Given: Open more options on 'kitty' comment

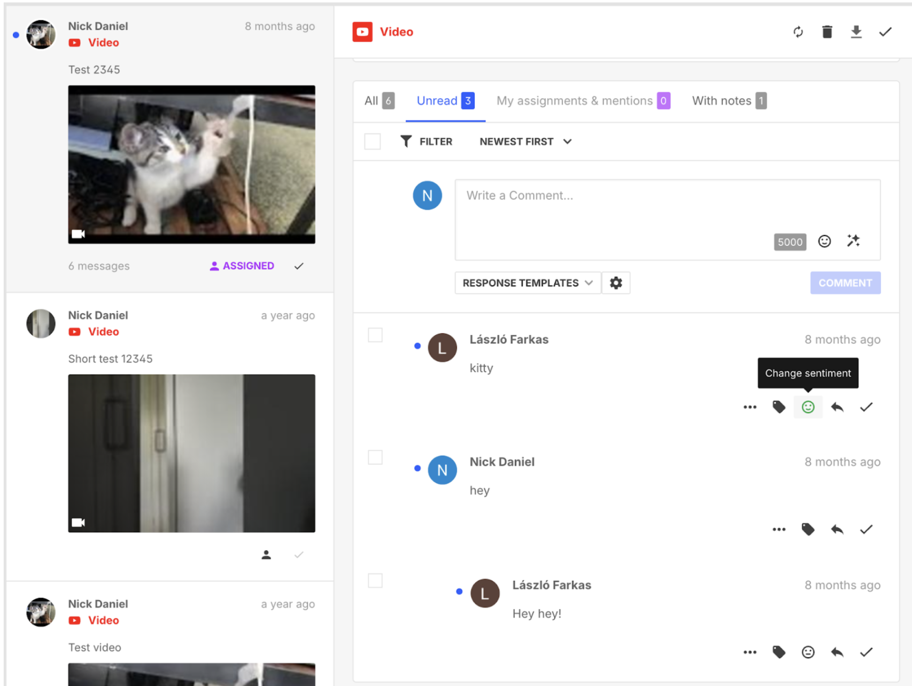Looking at the screenshot, I should (750, 407).
